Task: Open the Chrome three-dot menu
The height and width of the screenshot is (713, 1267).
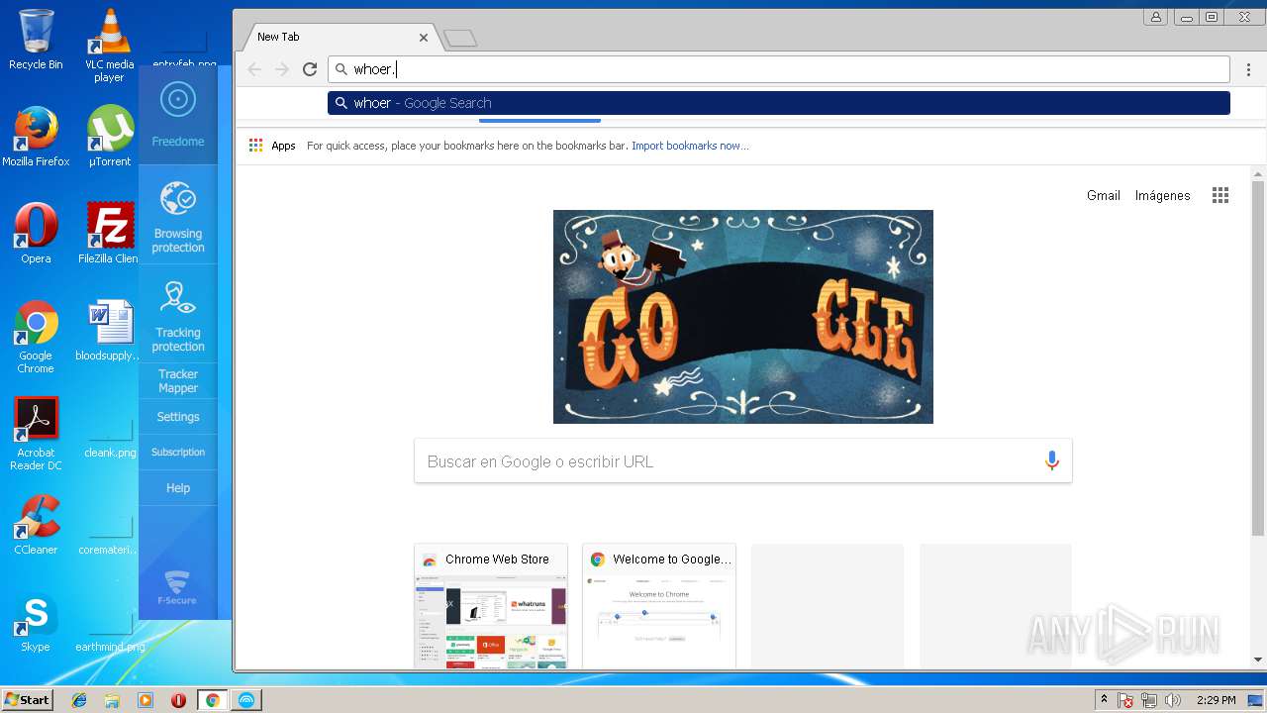Action: point(1249,69)
